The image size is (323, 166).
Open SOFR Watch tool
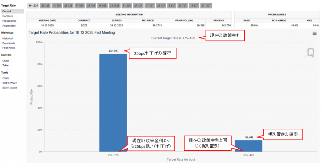pos(9,83)
